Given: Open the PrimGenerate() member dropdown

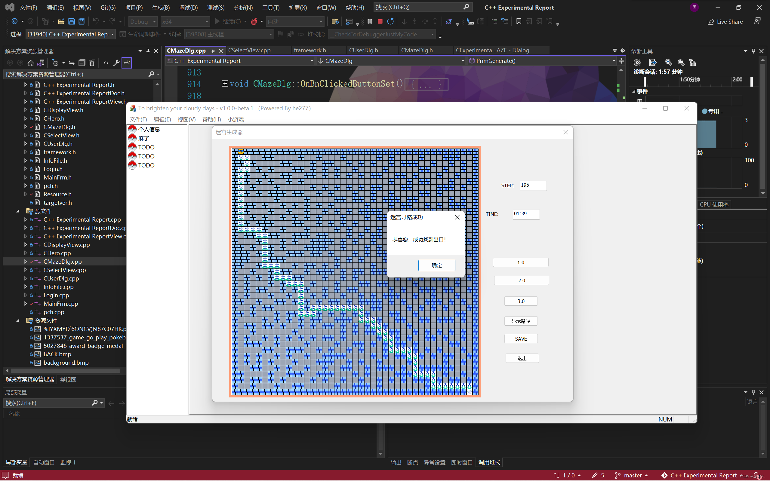Looking at the screenshot, I should click(614, 61).
